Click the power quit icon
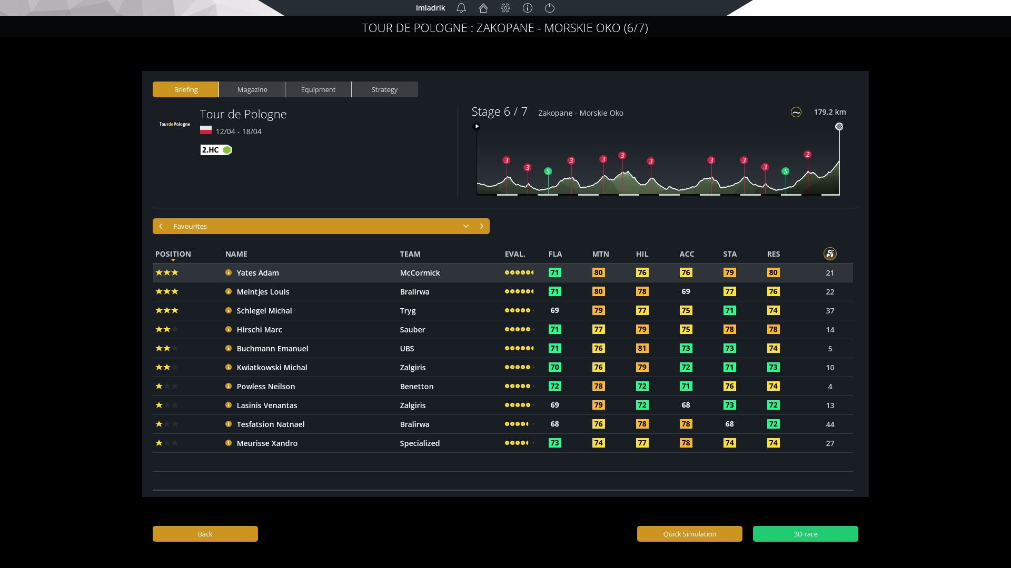 [x=550, y=8]
